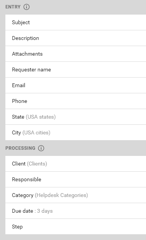146x240 pixels.
Task: Select the Subject field row
Action: click(x=76, y=22)
